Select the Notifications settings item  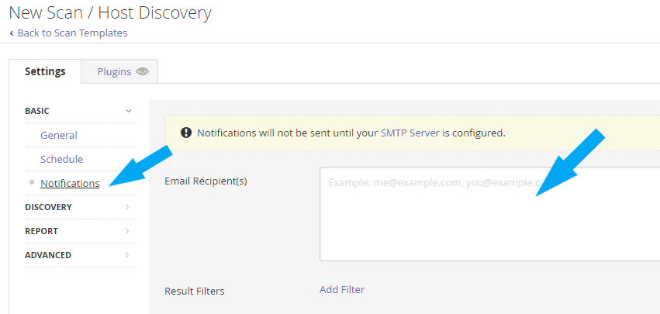(70, 183)
